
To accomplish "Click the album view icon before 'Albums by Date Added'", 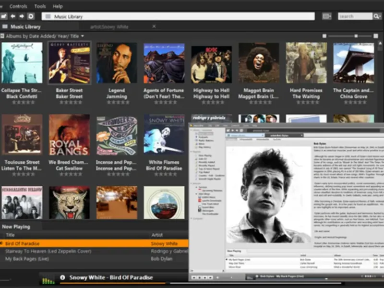I will pyautogui.click(x=2, y=36).
